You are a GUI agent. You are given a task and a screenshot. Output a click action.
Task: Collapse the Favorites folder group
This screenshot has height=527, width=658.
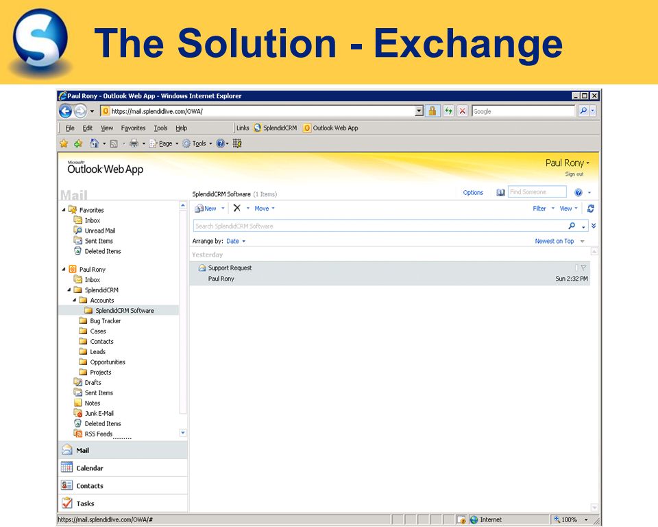64,210
